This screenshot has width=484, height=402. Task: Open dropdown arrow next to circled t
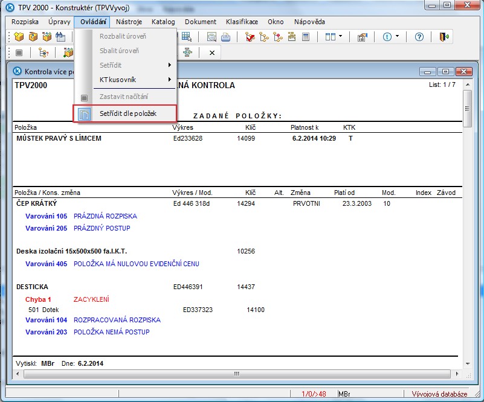[397, 36]
